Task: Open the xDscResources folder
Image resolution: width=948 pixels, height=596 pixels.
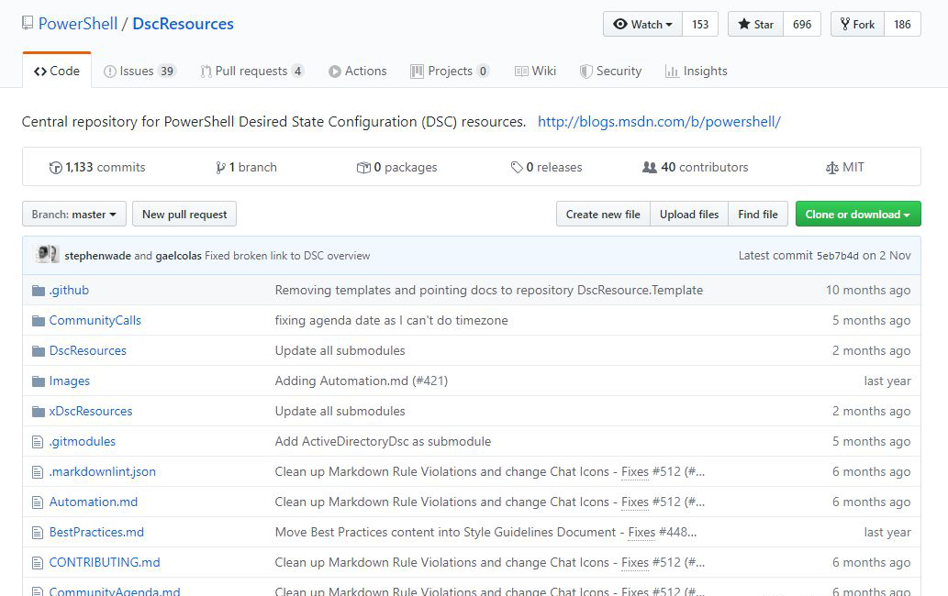Action: (x=91, y=411)
